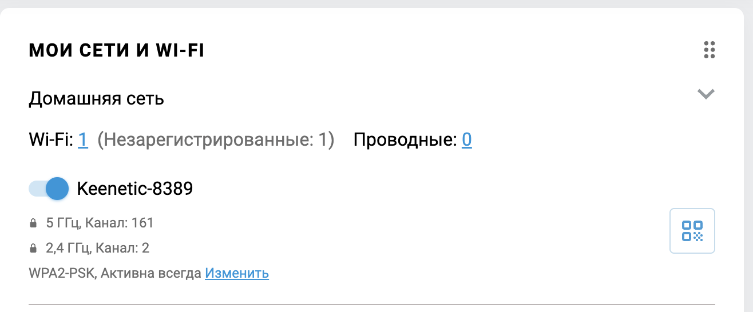Click the 2,4 ГГц, Канал: 2 line

coord(97,249)
